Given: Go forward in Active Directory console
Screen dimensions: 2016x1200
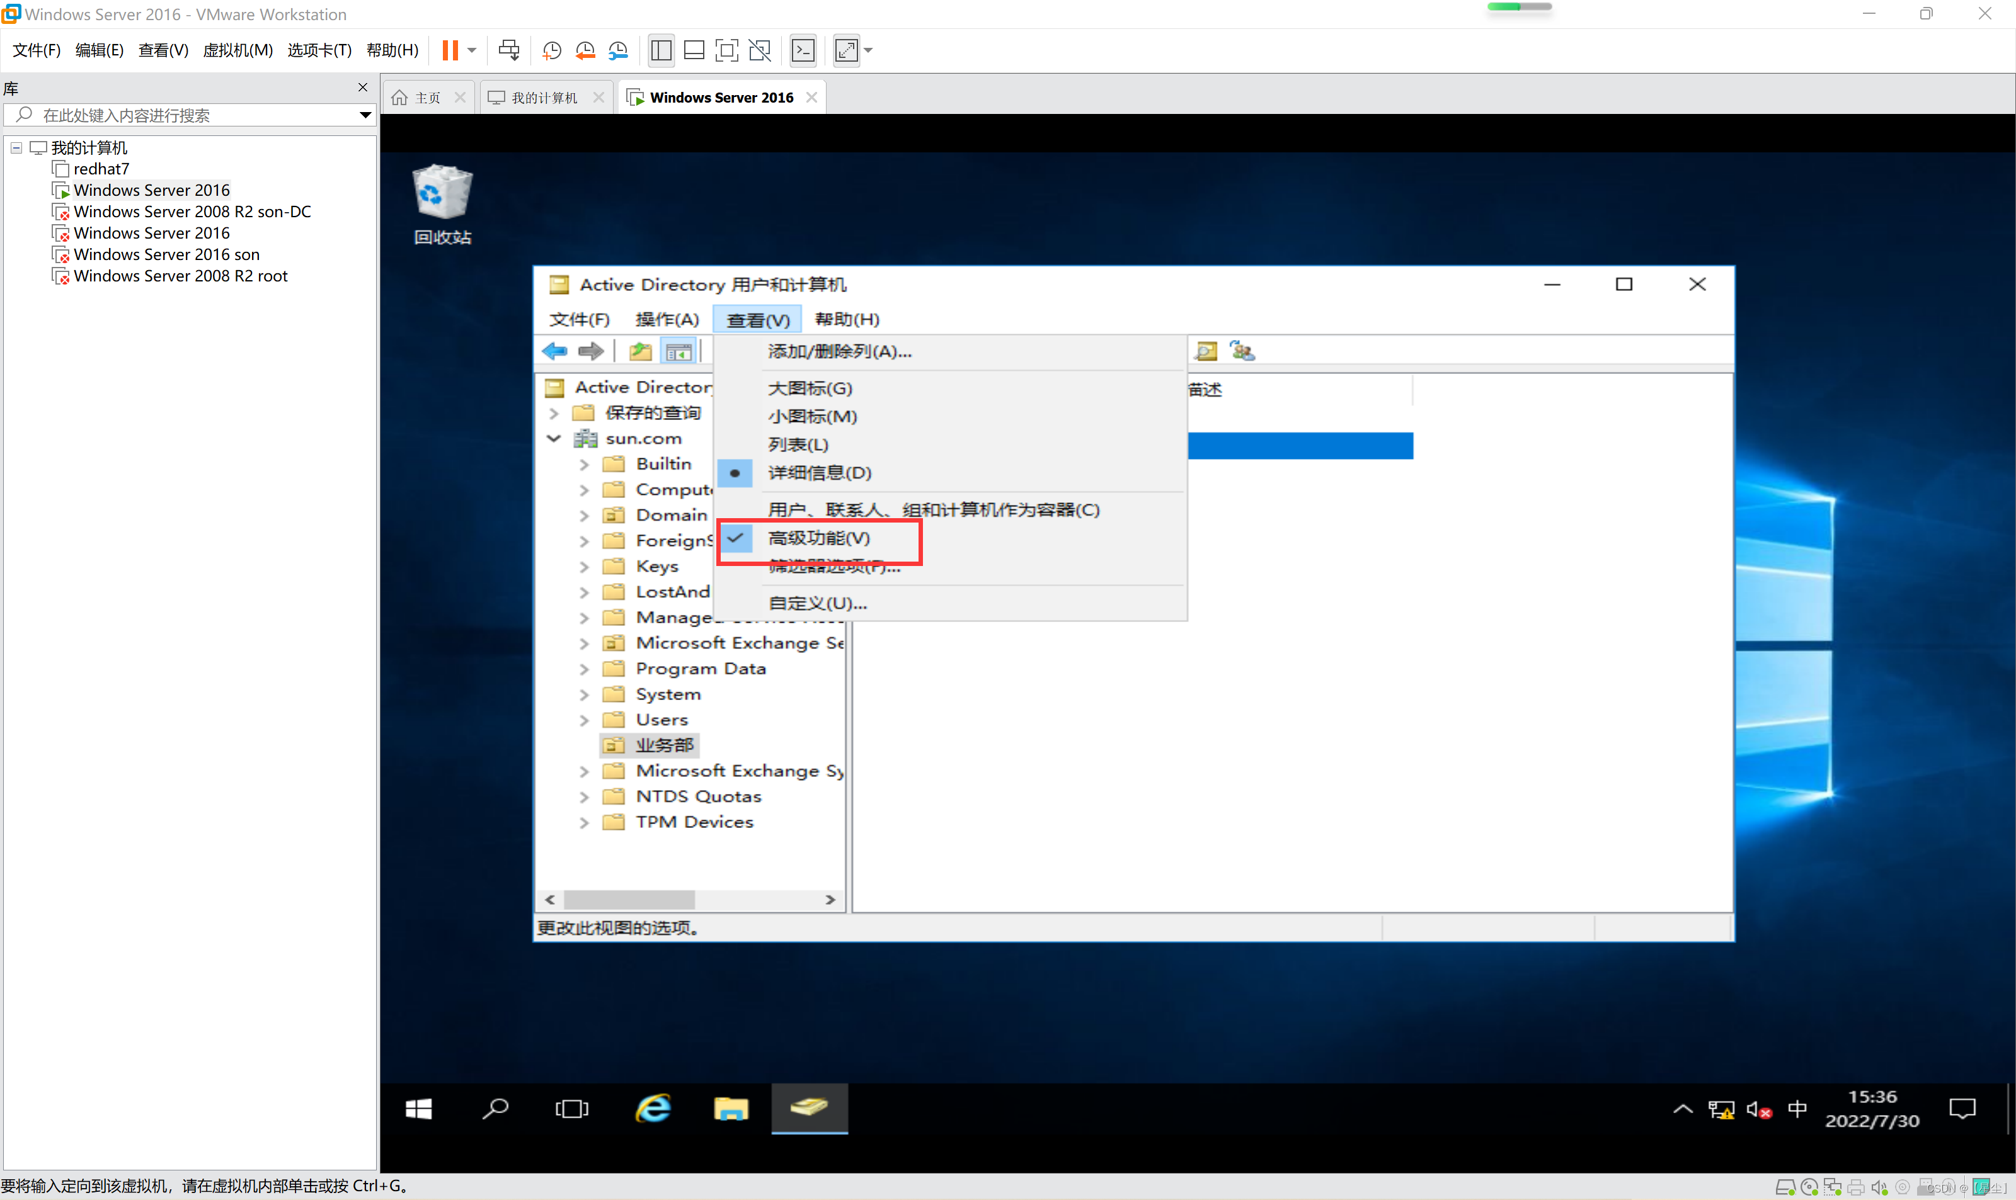Looking at the screenshot, I should pyautogui.click(x=592, y=351).
